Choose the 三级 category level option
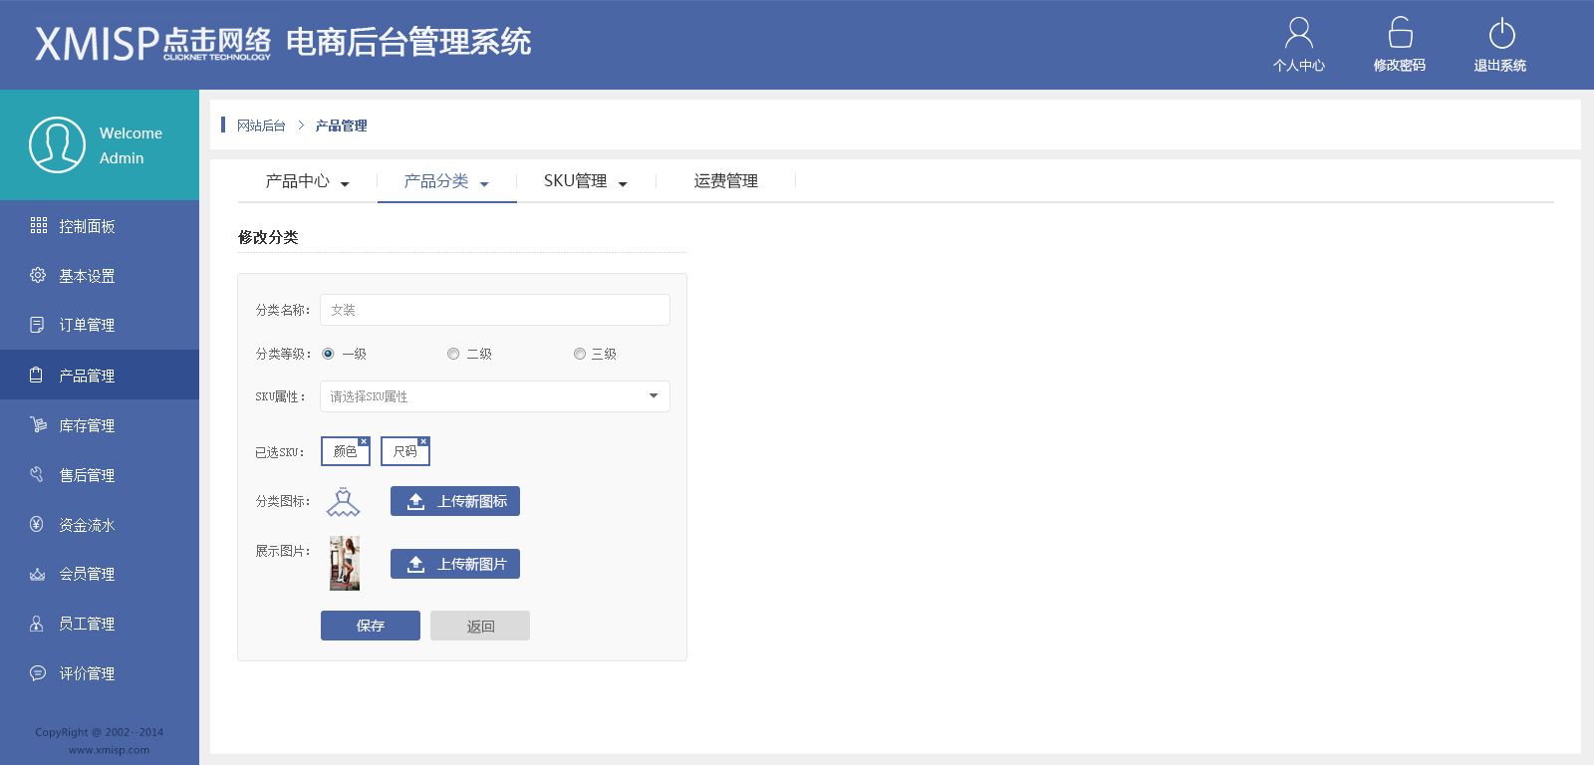 pyautogui.click(x=579, y=354)
